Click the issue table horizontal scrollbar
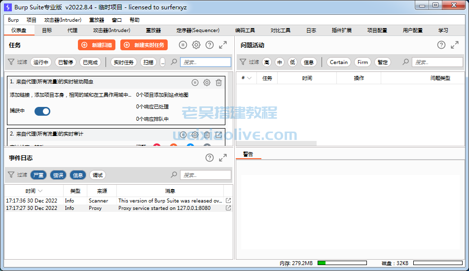The width and height of the screenshot is (469, 271). coord(276,144)
